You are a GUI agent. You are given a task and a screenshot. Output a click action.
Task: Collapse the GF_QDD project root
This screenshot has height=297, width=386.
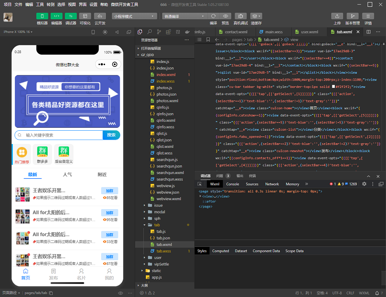(x=165, y=55)
